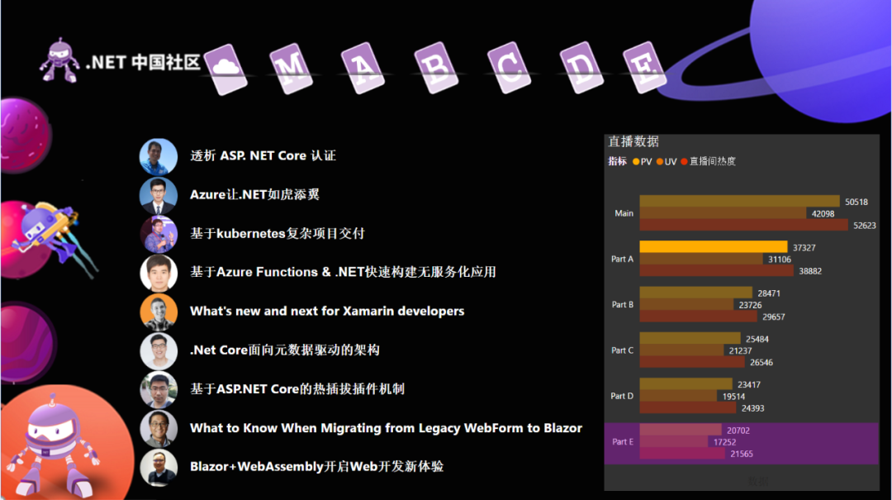Click the talk title 基于ASP.NET Core的热插拔插件机制

point(297,389)
